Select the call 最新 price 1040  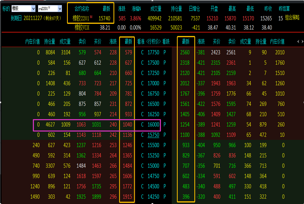click(127, 125)
